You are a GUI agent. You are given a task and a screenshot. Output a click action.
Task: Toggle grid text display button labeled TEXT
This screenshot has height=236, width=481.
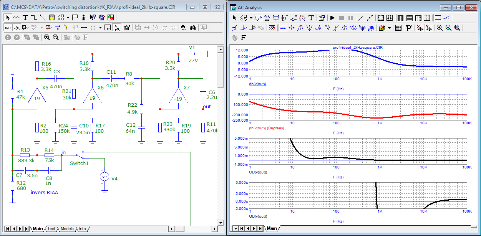[8, 27]
